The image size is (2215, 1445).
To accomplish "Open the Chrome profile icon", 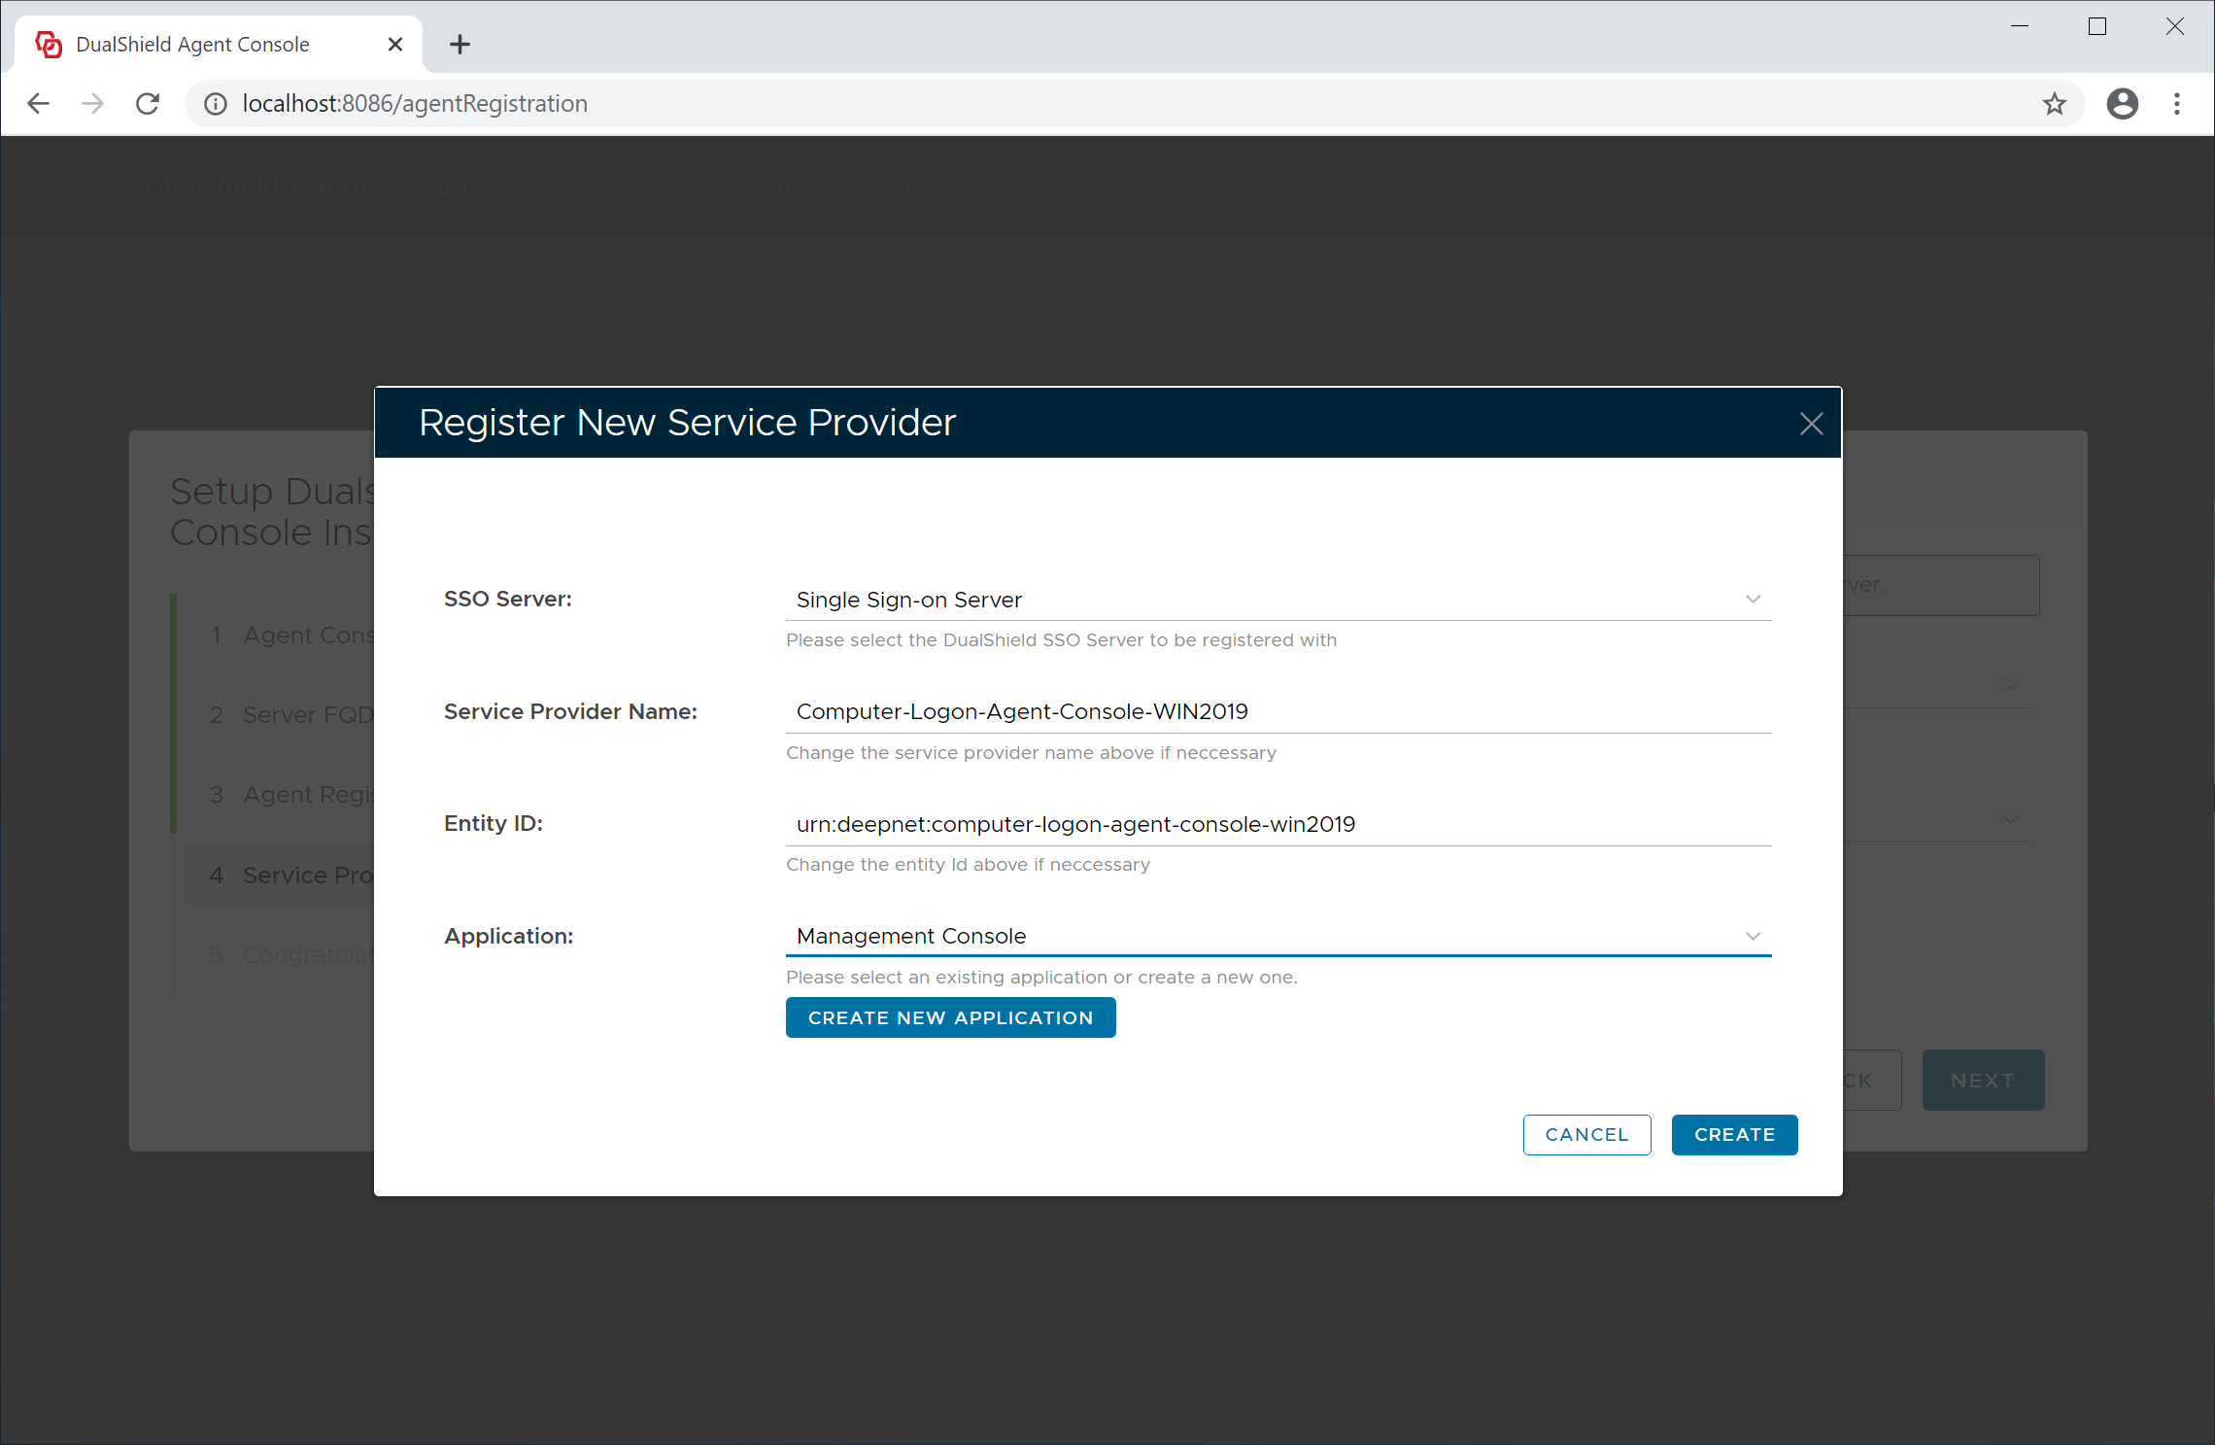I will pos(2122,104).
